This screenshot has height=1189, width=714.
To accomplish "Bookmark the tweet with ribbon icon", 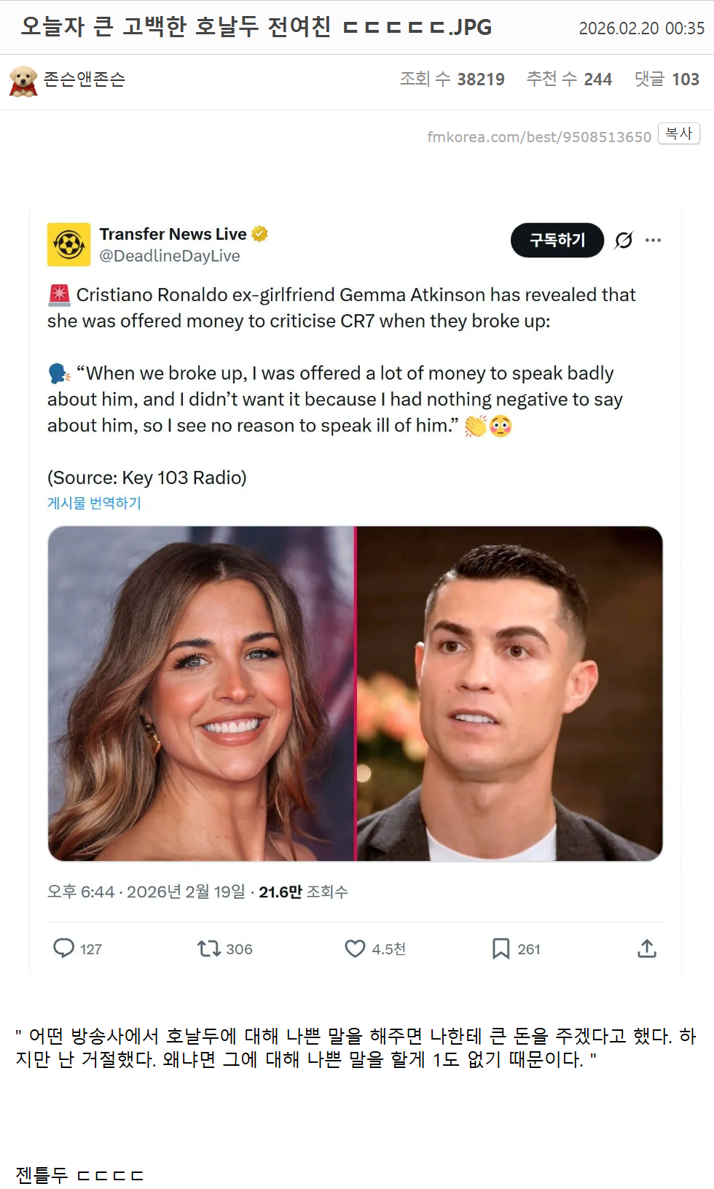I will (501, 948).
